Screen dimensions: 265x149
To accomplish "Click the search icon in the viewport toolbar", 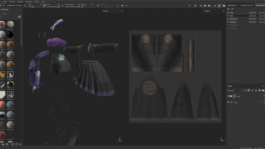I will [190, 6].
